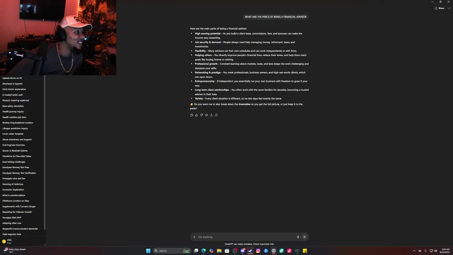Open the Rainy days ahead weather widget

(x=15, y=251)
